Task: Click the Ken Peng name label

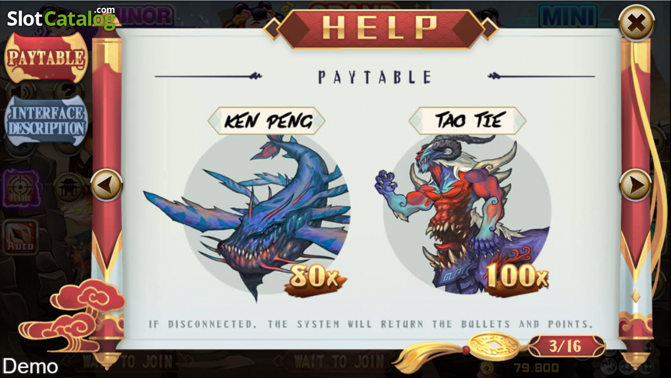Action: click(x=267, y=121)
